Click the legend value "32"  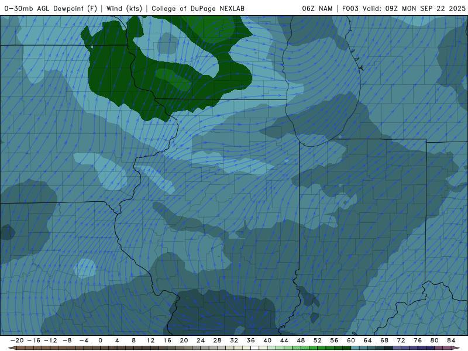[234, 340]
